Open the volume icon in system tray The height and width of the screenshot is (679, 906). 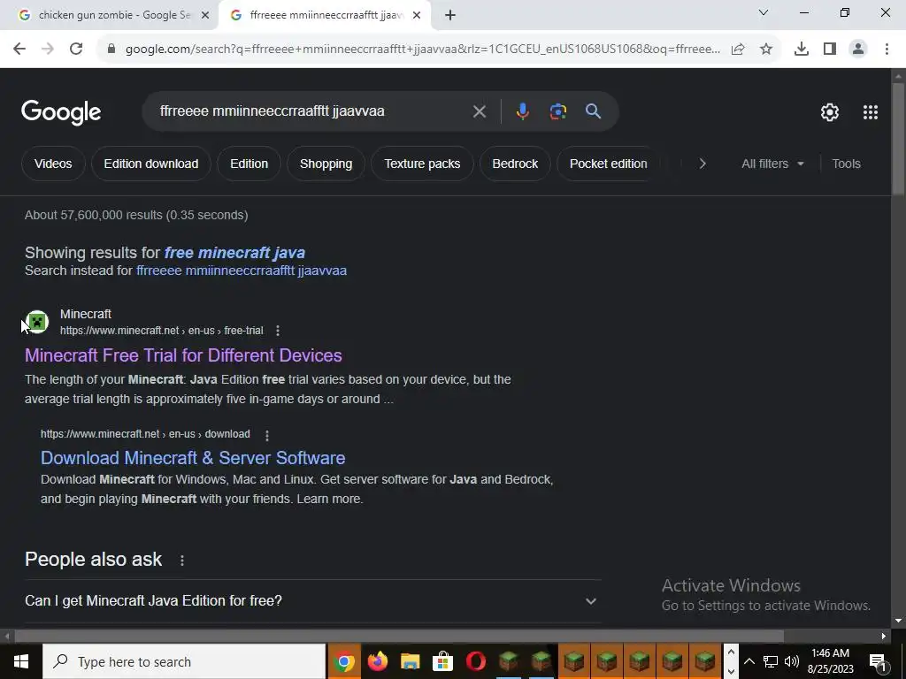click(x=792, y=661)
